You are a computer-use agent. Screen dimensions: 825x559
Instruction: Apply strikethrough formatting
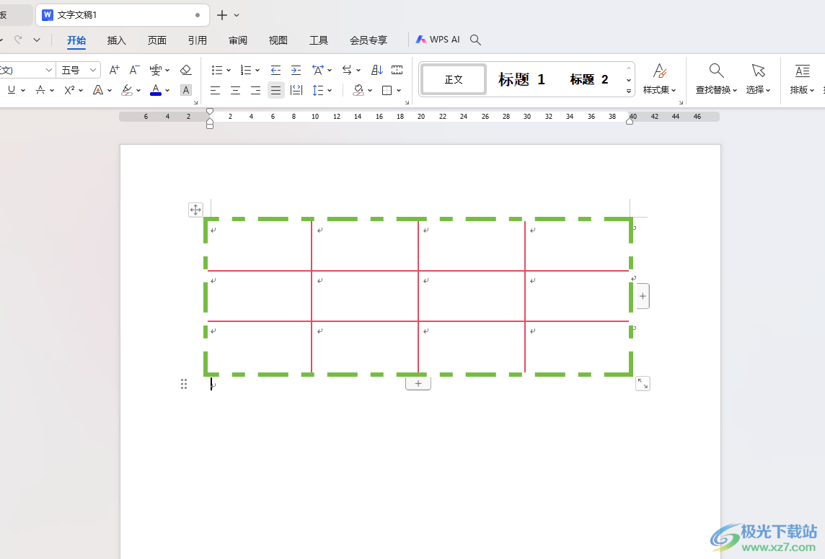click(40, 90)
